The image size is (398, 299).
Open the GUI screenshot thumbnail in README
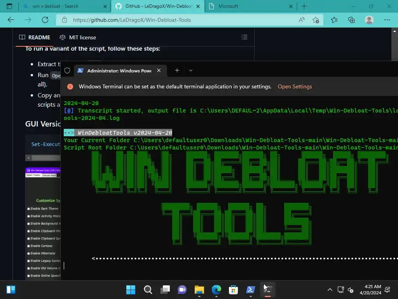click(x=43, y=224)
